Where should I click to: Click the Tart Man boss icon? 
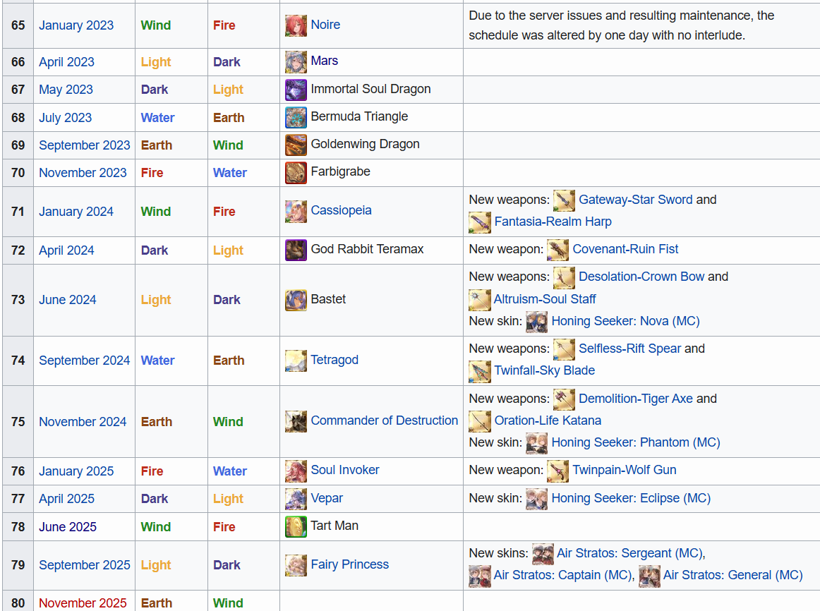[x=296, y=527]
